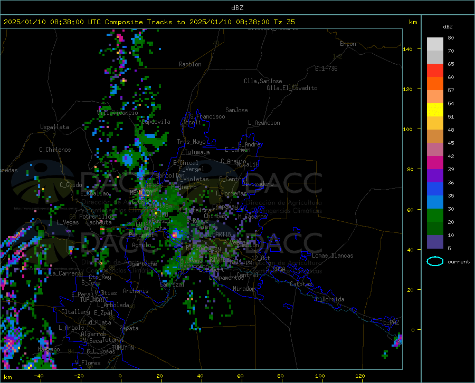Screen dimensions: 475x383
Task: Select the C_Guido map label
Action: (71, 185)
